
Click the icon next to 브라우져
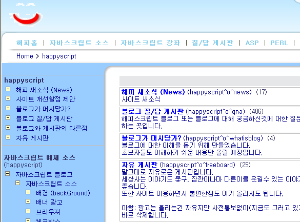pyautogui.click(x=28, y=211)
